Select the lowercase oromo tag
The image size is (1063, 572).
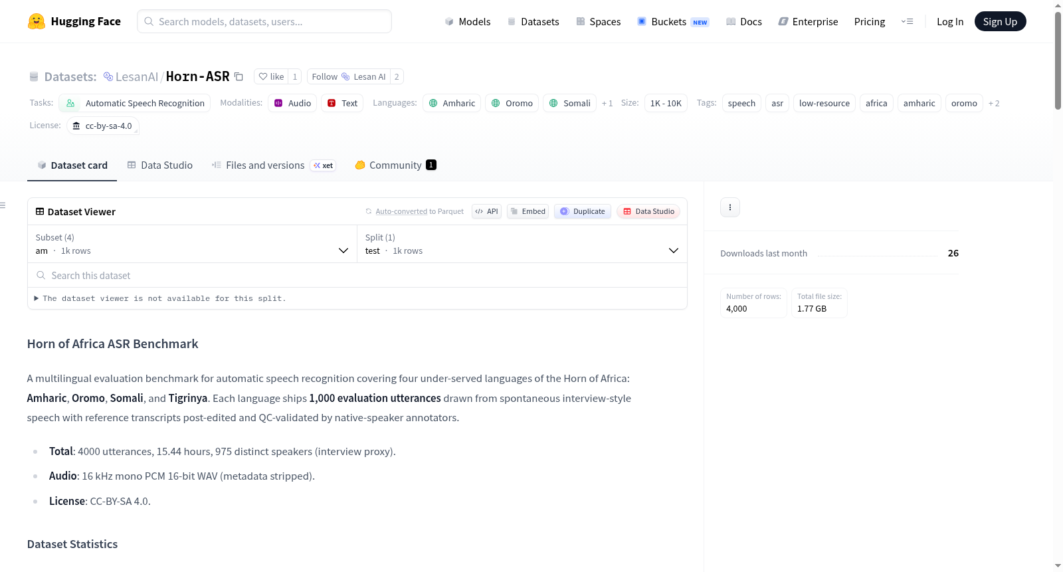pyautogui.click(x=964, y=103)
